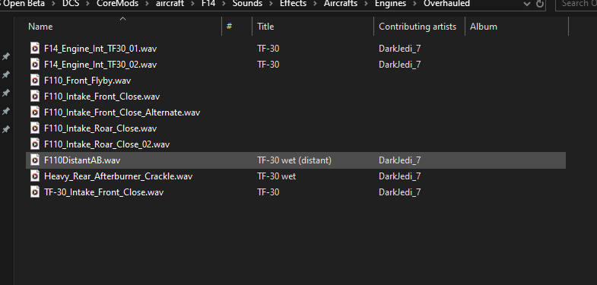Navigate to the Sounds breadcrumb folder
This screenshot has width=597, height=285.
click(x=247, y=4)
